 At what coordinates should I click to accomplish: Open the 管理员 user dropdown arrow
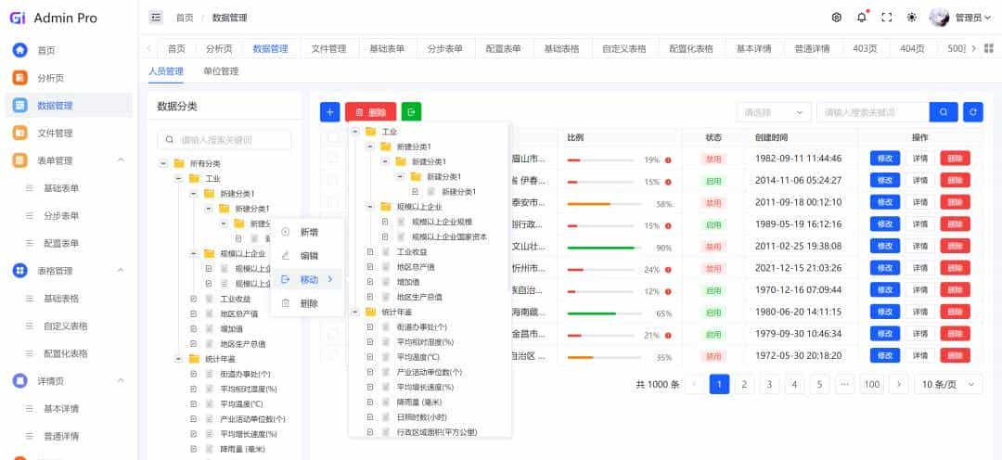(x=988, y=18)
